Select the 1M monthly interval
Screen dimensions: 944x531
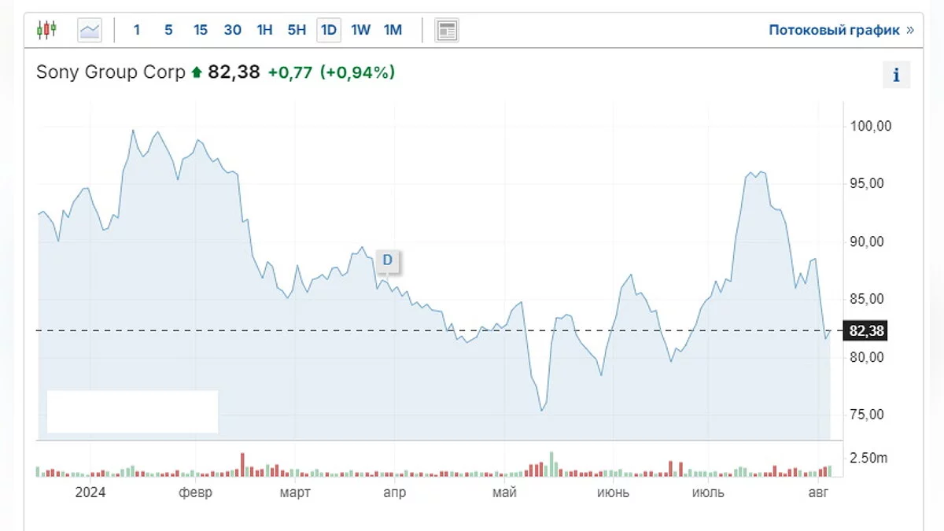point(393,31)
